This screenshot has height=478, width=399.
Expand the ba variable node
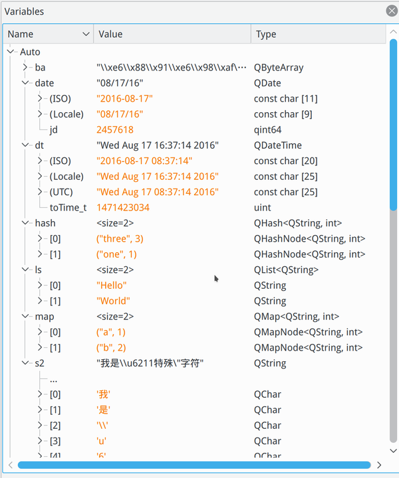tap(26, 68)
